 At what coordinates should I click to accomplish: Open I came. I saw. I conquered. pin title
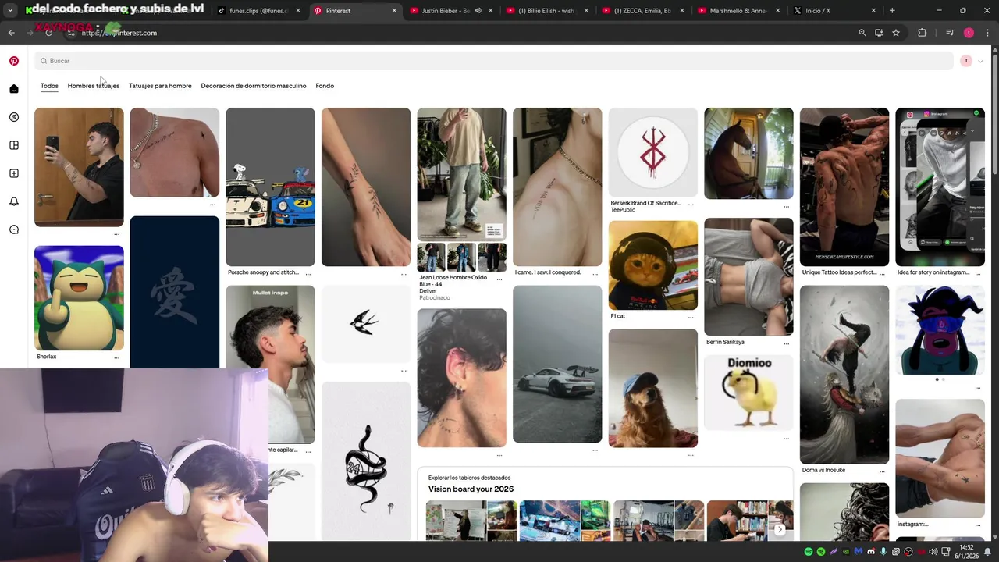pyautogui.click(x=548, y=272)
